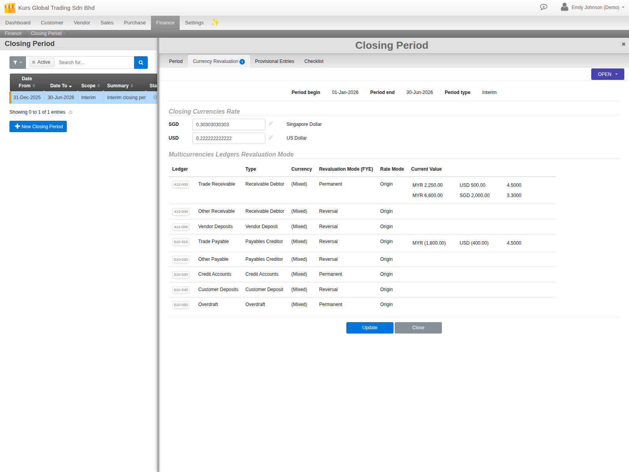Viewport: 629px width, 472px height.
Task: Expand the OPEN status dropdown
Action: (x=607, y=74)
